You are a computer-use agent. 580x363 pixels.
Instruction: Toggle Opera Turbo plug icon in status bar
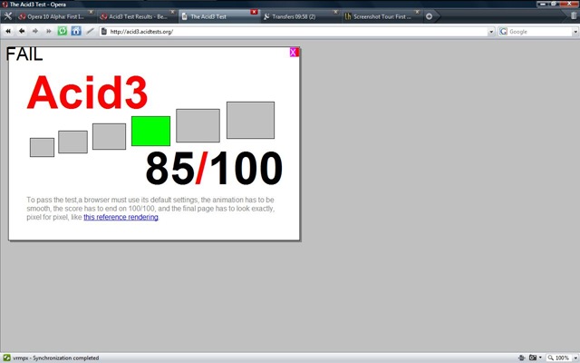pyautogui.click(x=521, y=358)
